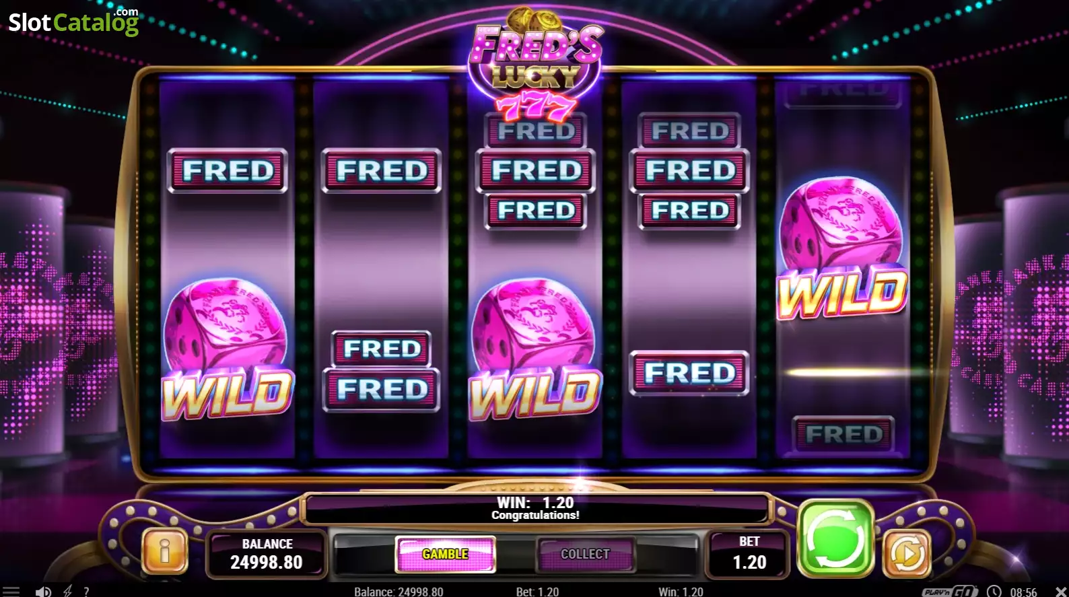Collect the winnings

pyautogui.click(x=585, y=554)
